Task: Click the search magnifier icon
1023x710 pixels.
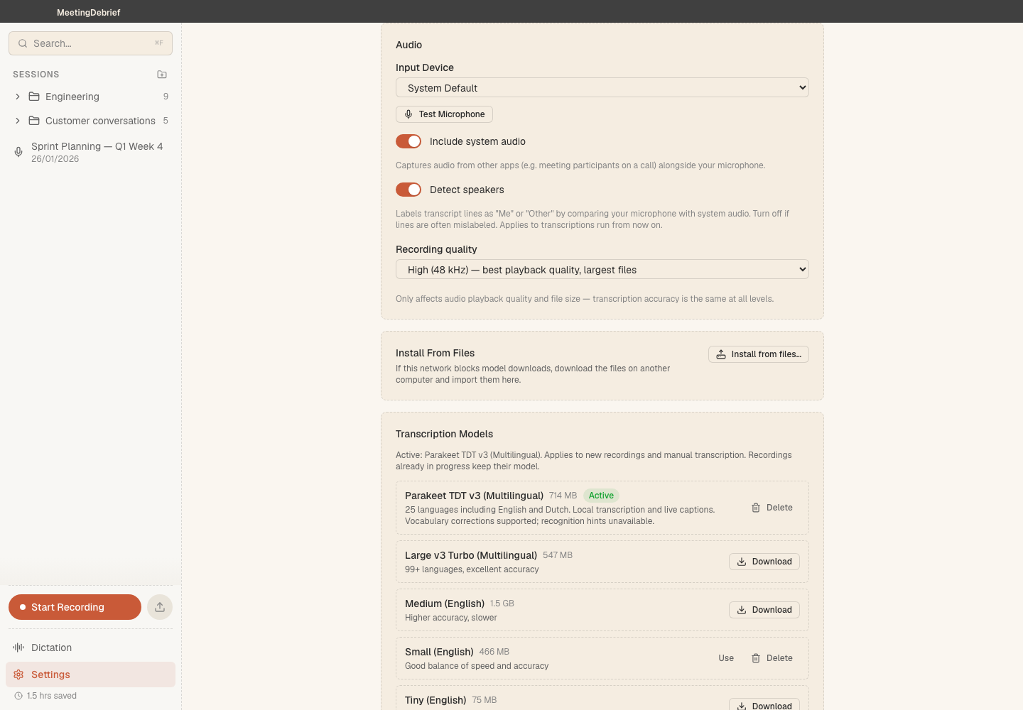Action: [x=23, y=43]
